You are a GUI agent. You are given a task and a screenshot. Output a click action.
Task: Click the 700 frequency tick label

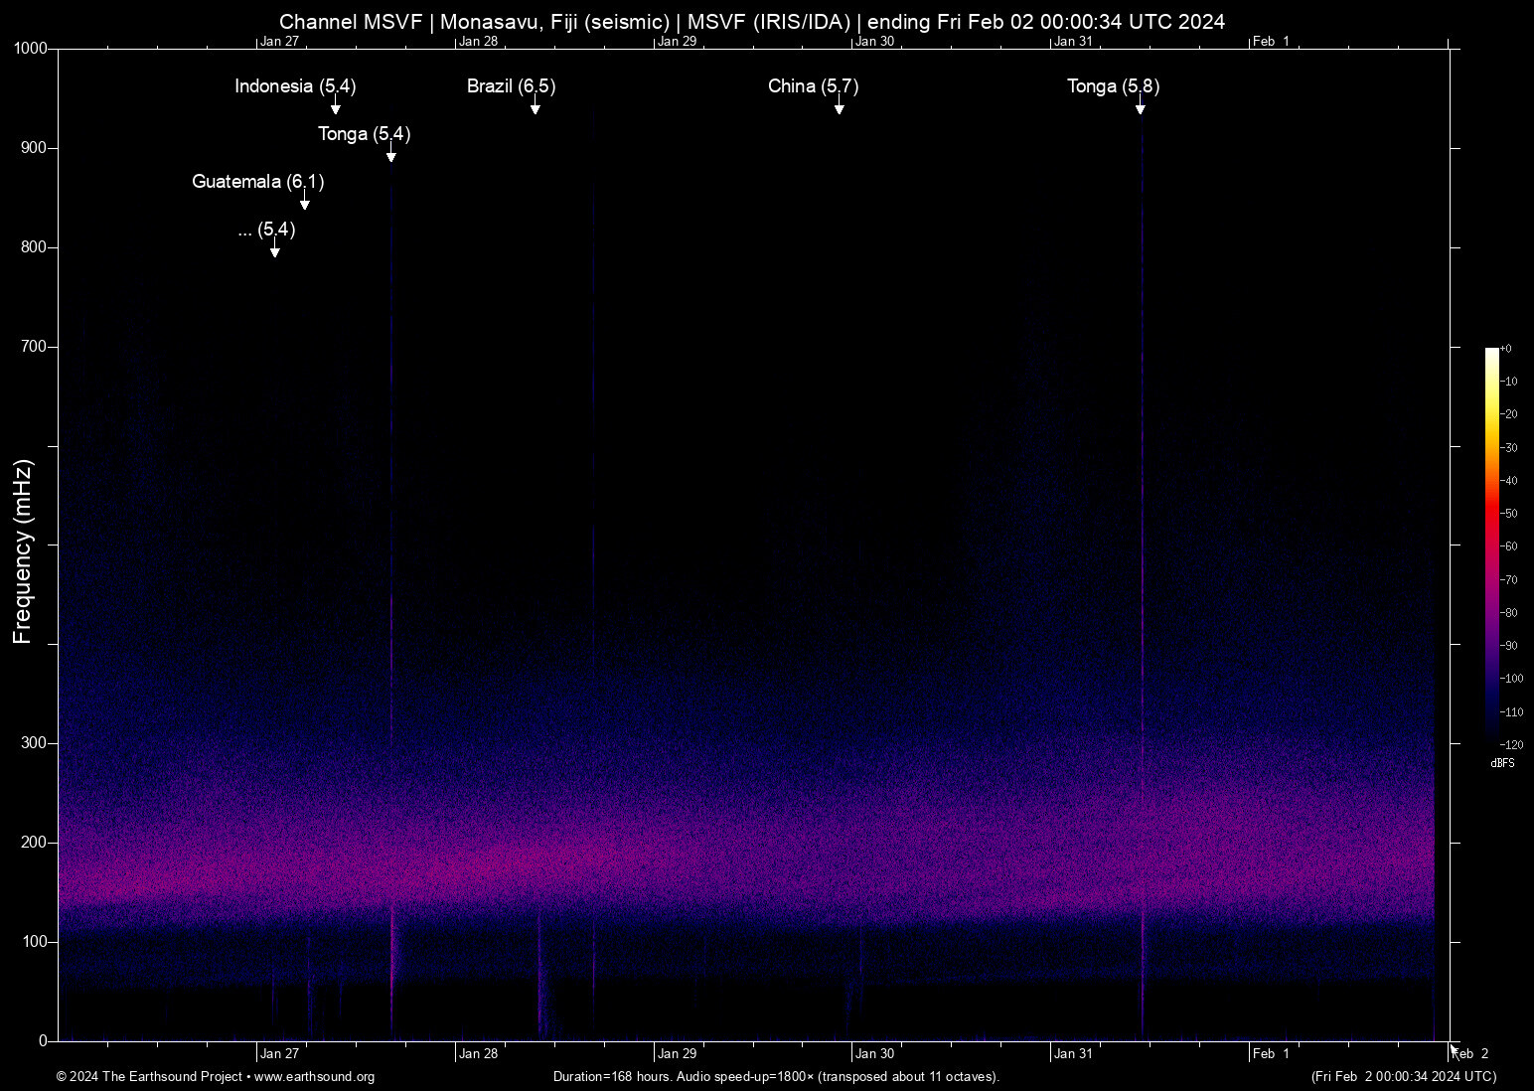[35, 347]
